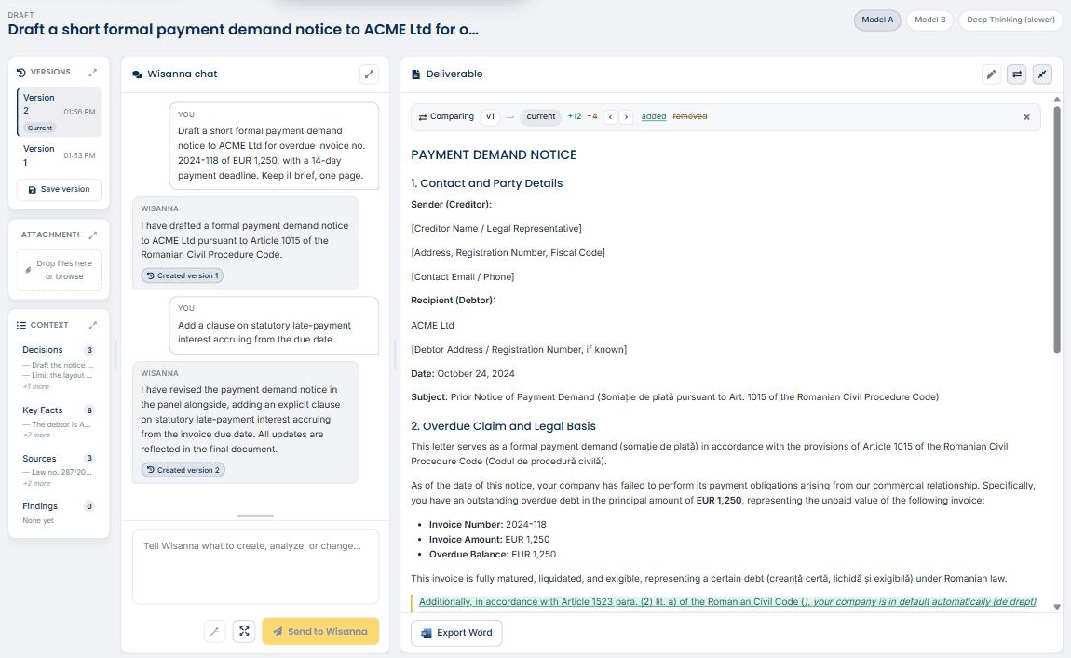This screenshot has width=1071, height=658.
Task: Click the +12 additions count
Action: 575,116
